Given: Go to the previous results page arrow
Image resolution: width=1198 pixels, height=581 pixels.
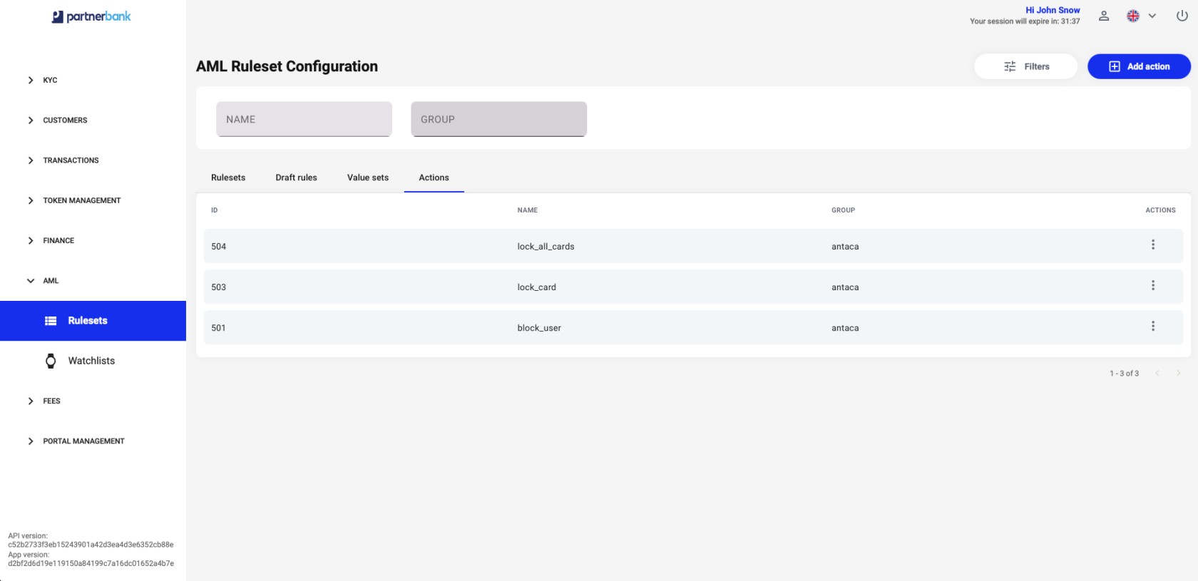Looking at the screenshot, I should coord(1157,373).
